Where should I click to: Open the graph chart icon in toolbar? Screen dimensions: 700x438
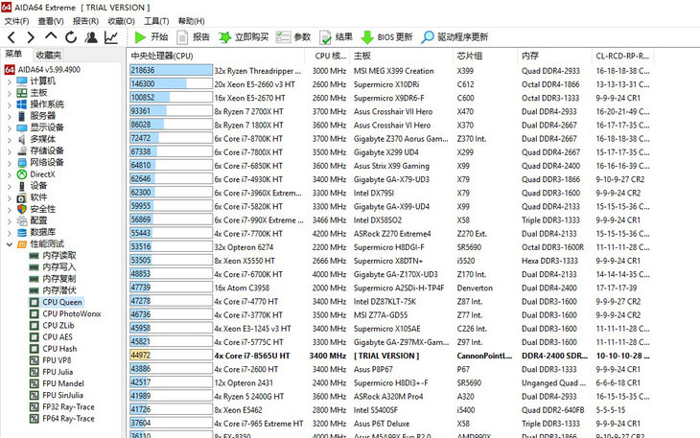(111, 37)
